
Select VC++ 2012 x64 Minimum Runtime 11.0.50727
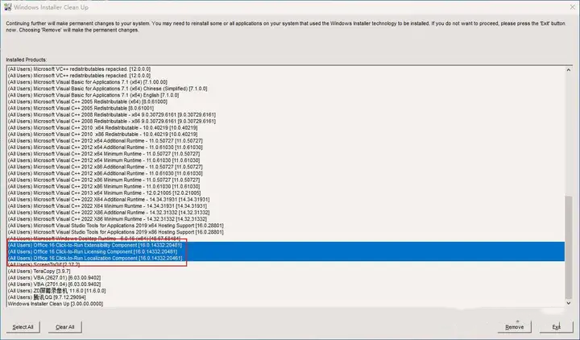pyautogui.click(x=104, y=154)
